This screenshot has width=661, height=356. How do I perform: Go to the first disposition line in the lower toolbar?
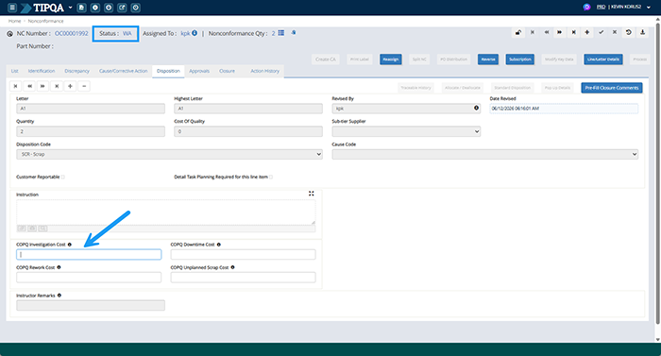pyautogui.click(x=16, y=86)
